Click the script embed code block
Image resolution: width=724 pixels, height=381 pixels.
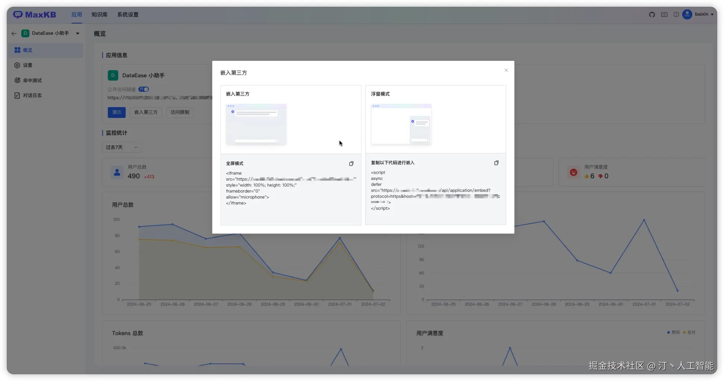[436, 190]
